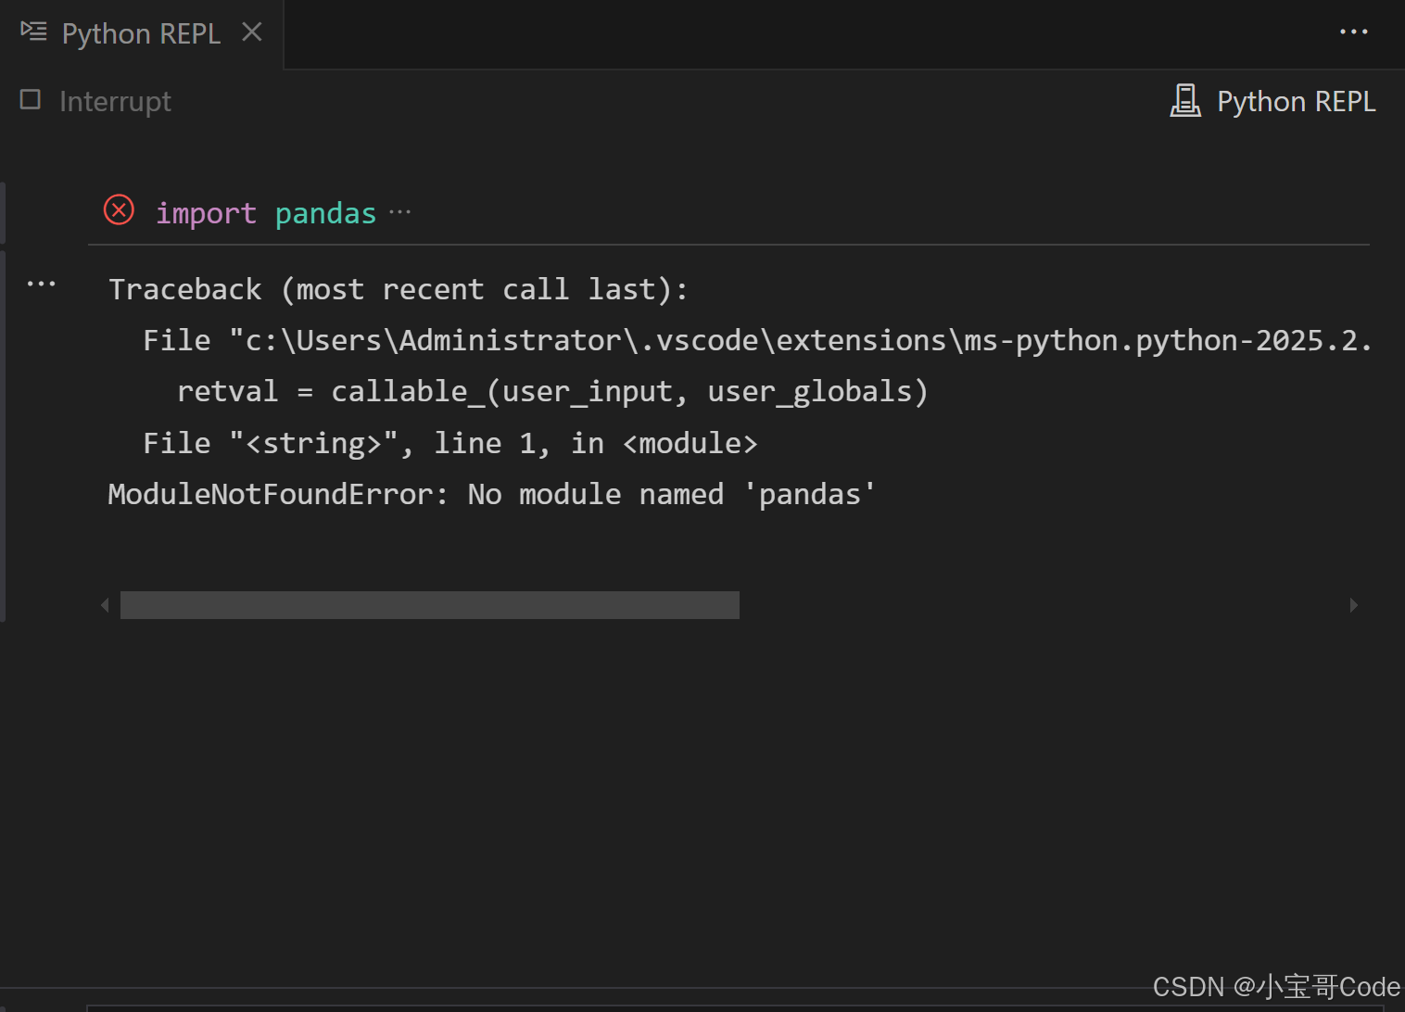Click the 'Traceback (most recent call last):' line

pos(399,290)
